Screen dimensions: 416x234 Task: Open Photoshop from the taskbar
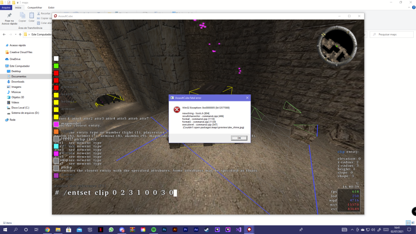point(164,230)
